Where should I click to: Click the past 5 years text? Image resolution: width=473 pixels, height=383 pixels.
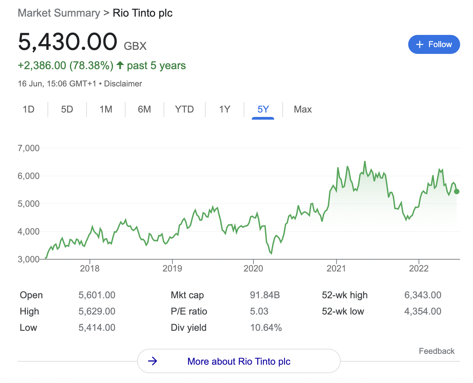(x=156, y=65)
